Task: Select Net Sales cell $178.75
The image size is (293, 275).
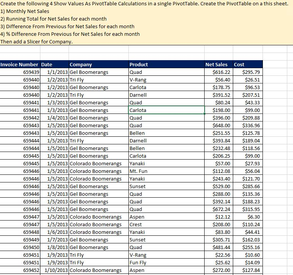Action: pos(219,88)
